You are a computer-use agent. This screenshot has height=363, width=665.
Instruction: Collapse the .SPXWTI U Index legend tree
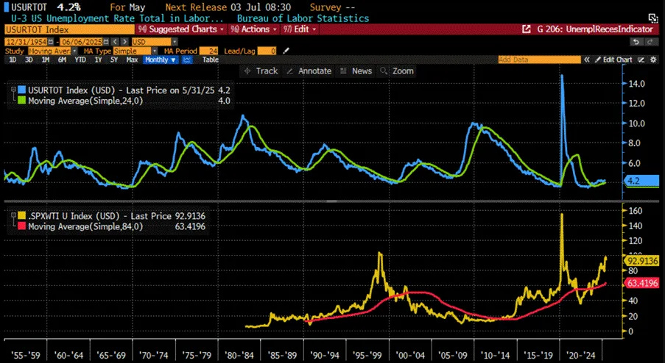[x=13, y=215]
